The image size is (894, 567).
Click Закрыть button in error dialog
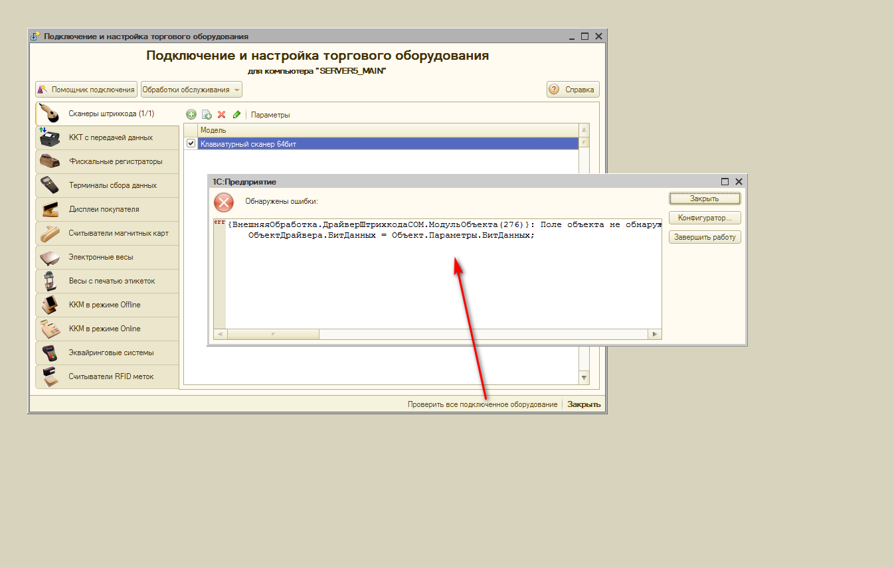[705, 199]
